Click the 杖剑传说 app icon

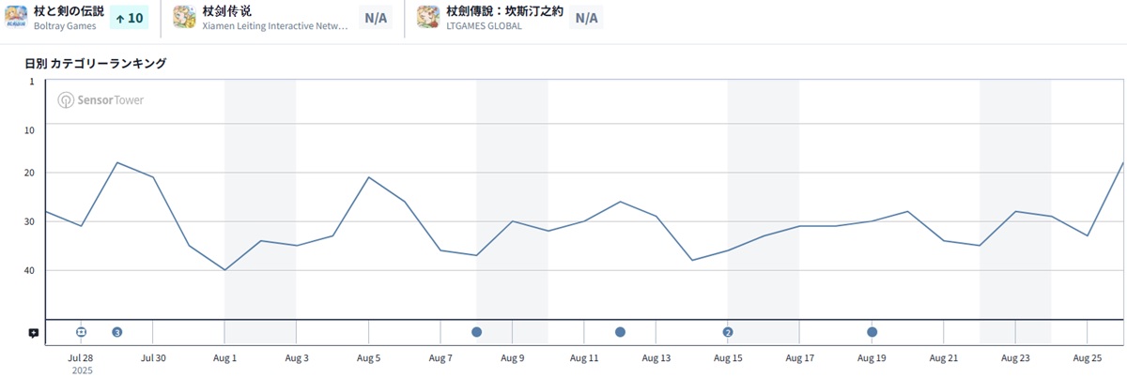click(184, 18)
